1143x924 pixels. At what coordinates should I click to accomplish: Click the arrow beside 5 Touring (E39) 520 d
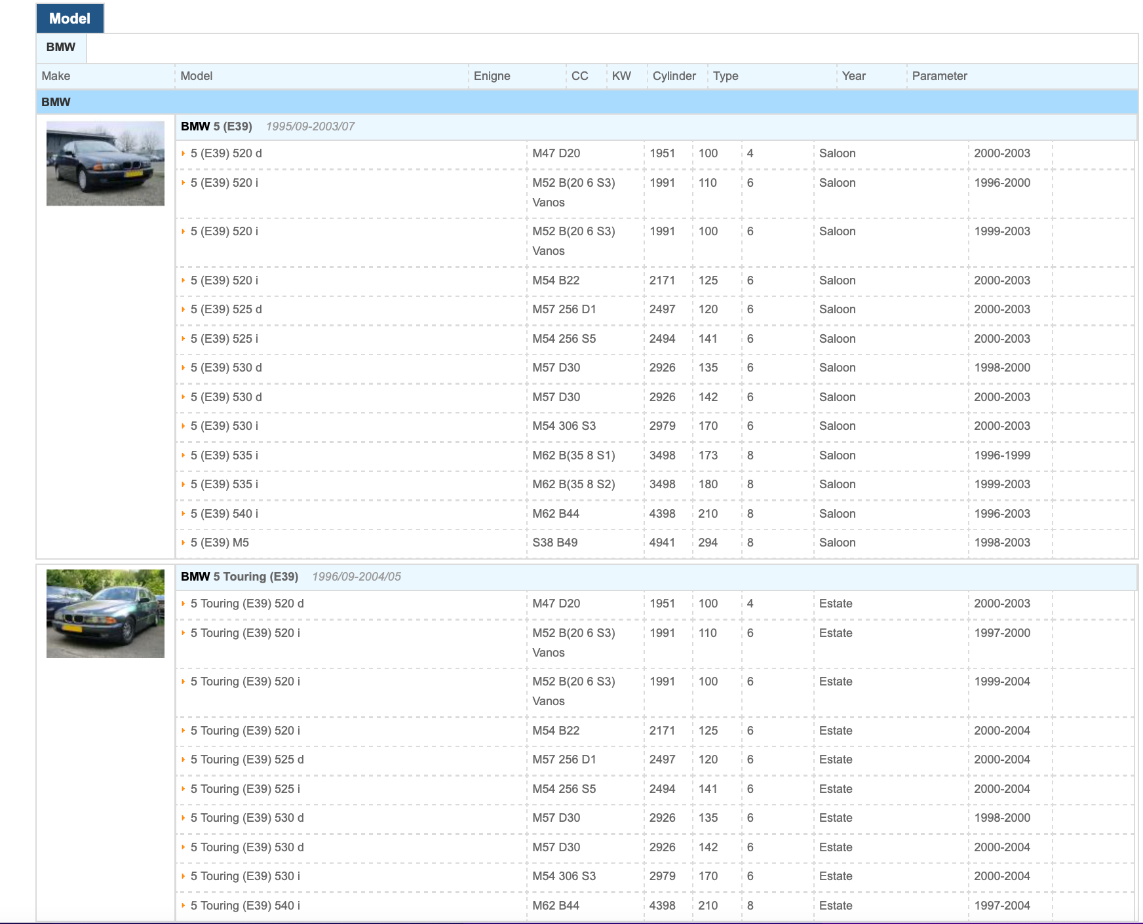tap(184, 604)
